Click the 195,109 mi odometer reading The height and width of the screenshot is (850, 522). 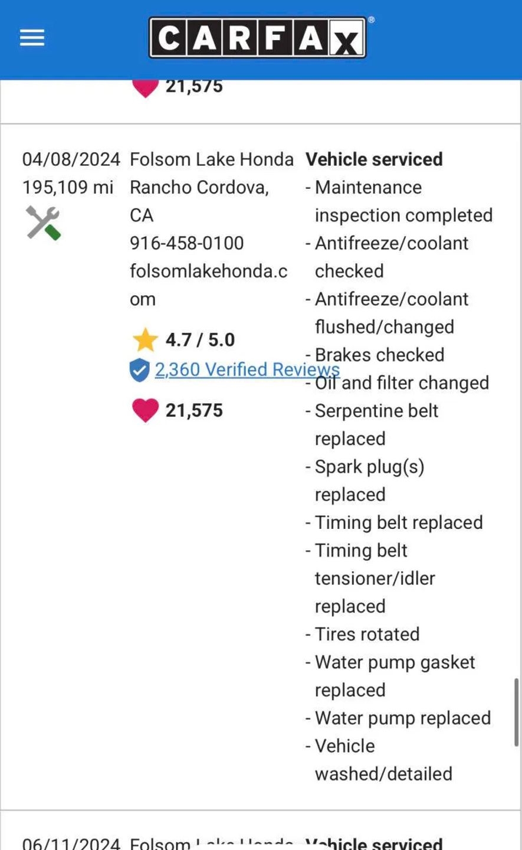pyautogui.click(x=67, y=188)
